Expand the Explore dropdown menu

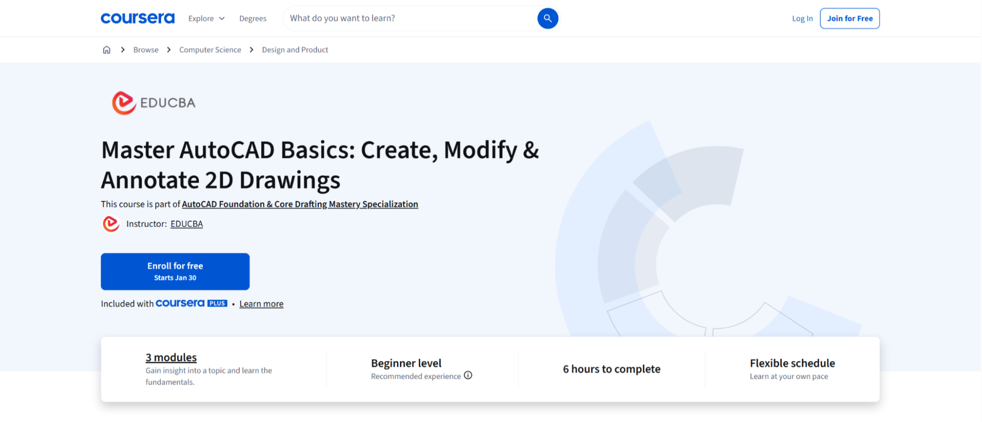click(x=206, y=18)
